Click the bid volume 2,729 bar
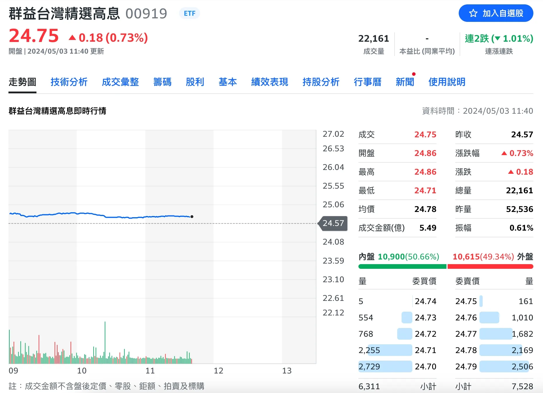543x393 pixels. [x=385, y=366]
